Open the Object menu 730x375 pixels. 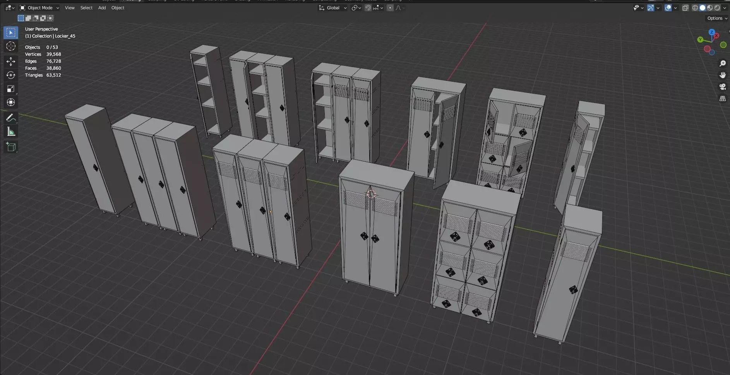coord(118,8)
